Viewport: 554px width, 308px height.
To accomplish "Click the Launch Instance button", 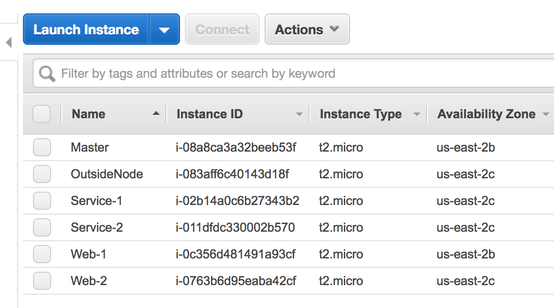I will tap(86, 30).
